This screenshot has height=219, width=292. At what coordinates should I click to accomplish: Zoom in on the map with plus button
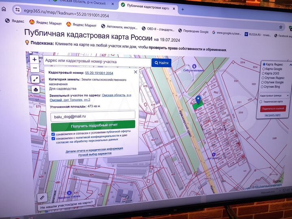[x=34, y=59]
